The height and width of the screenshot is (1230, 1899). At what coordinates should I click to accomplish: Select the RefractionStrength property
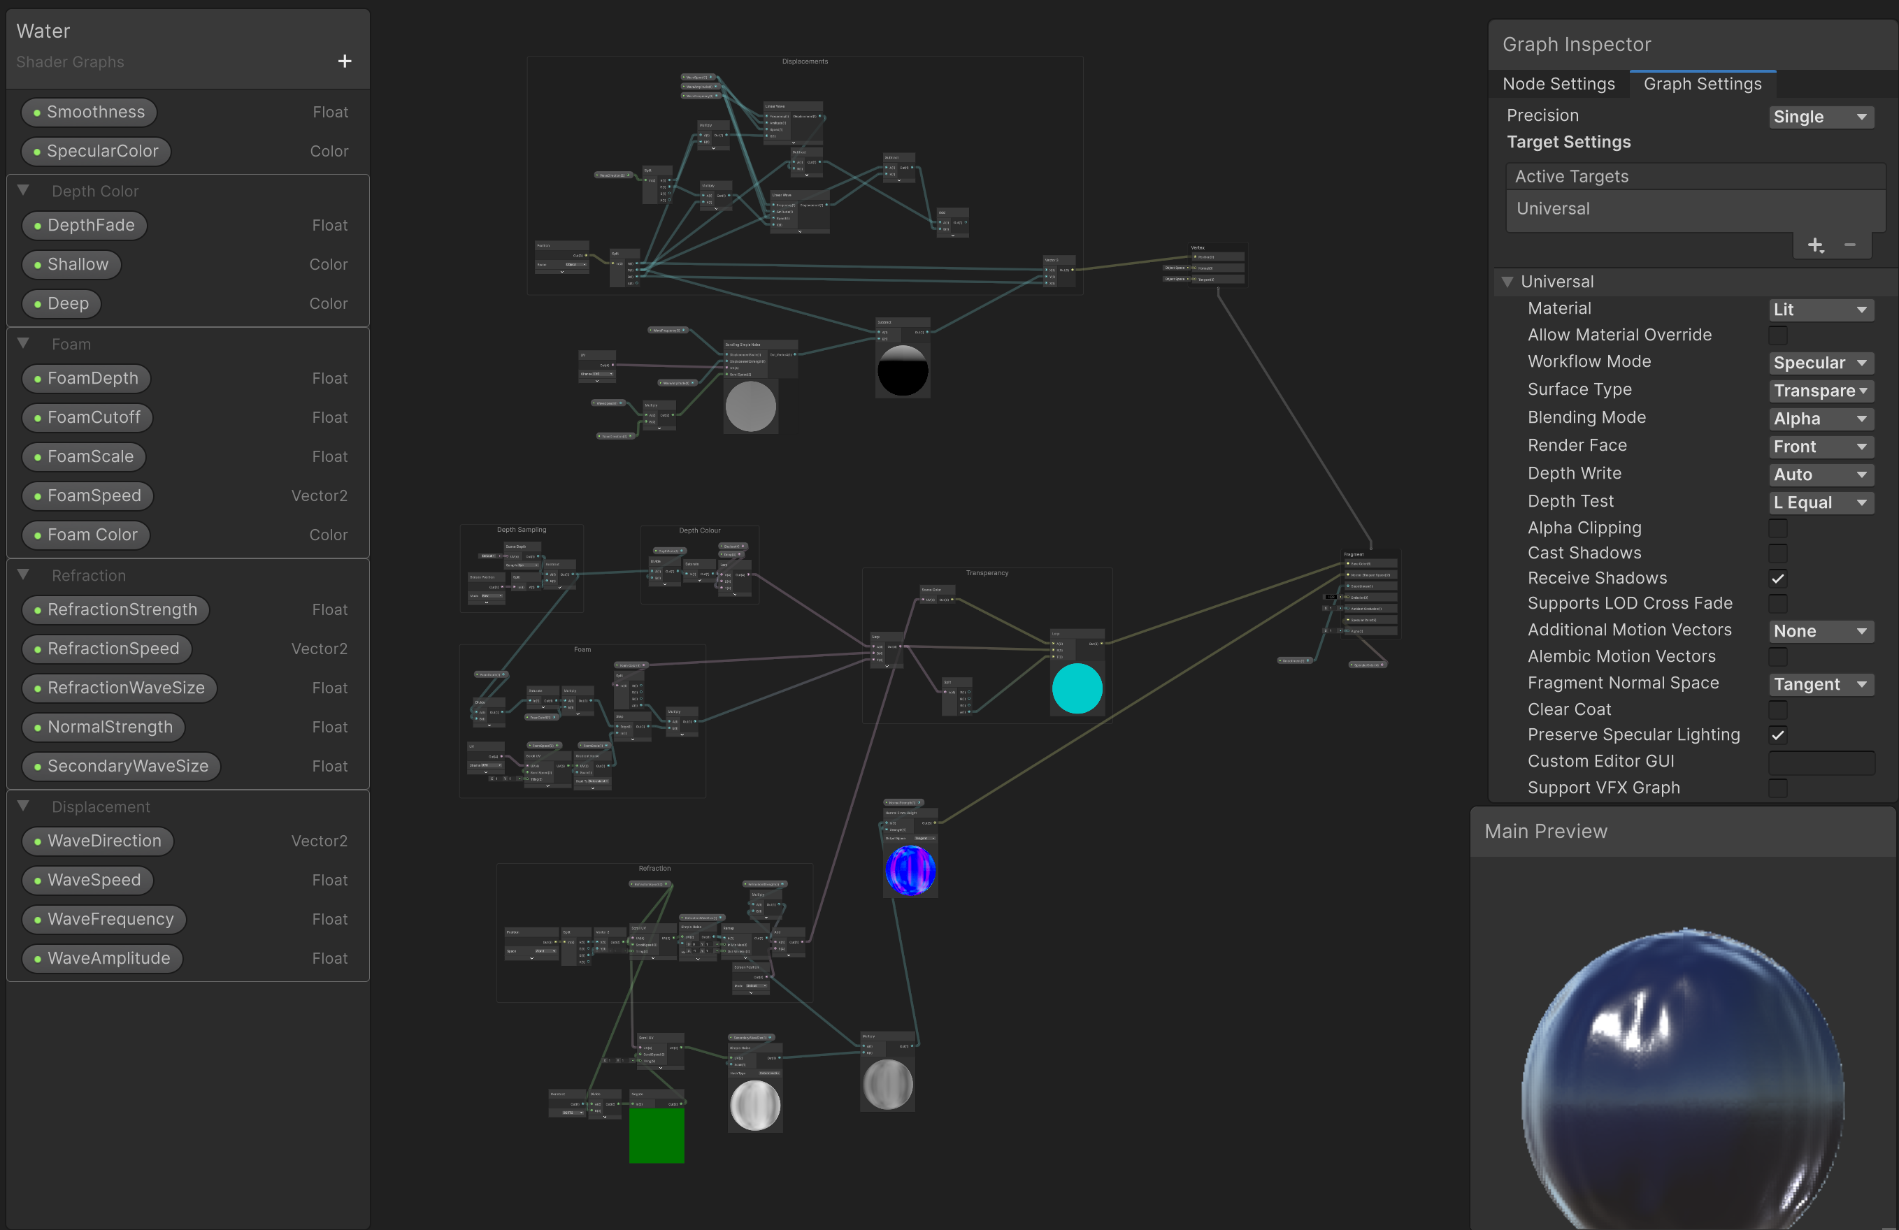(x=115, y=610)
